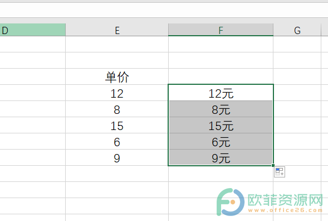Click the cell containing 单价
Screen dimensions: 328x221
click(x=117, y=76)
